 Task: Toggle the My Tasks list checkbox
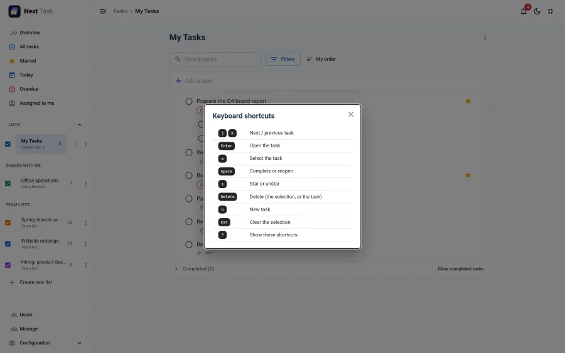click(x=8, y=144)
